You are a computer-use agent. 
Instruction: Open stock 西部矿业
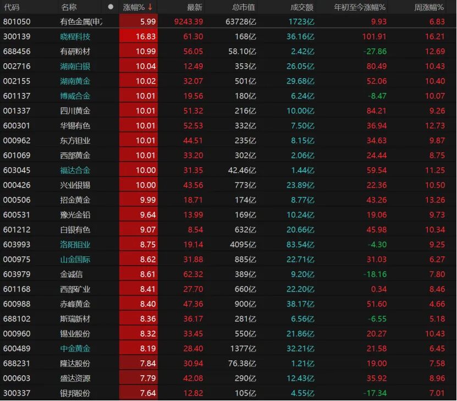click(x=75, y=289)
